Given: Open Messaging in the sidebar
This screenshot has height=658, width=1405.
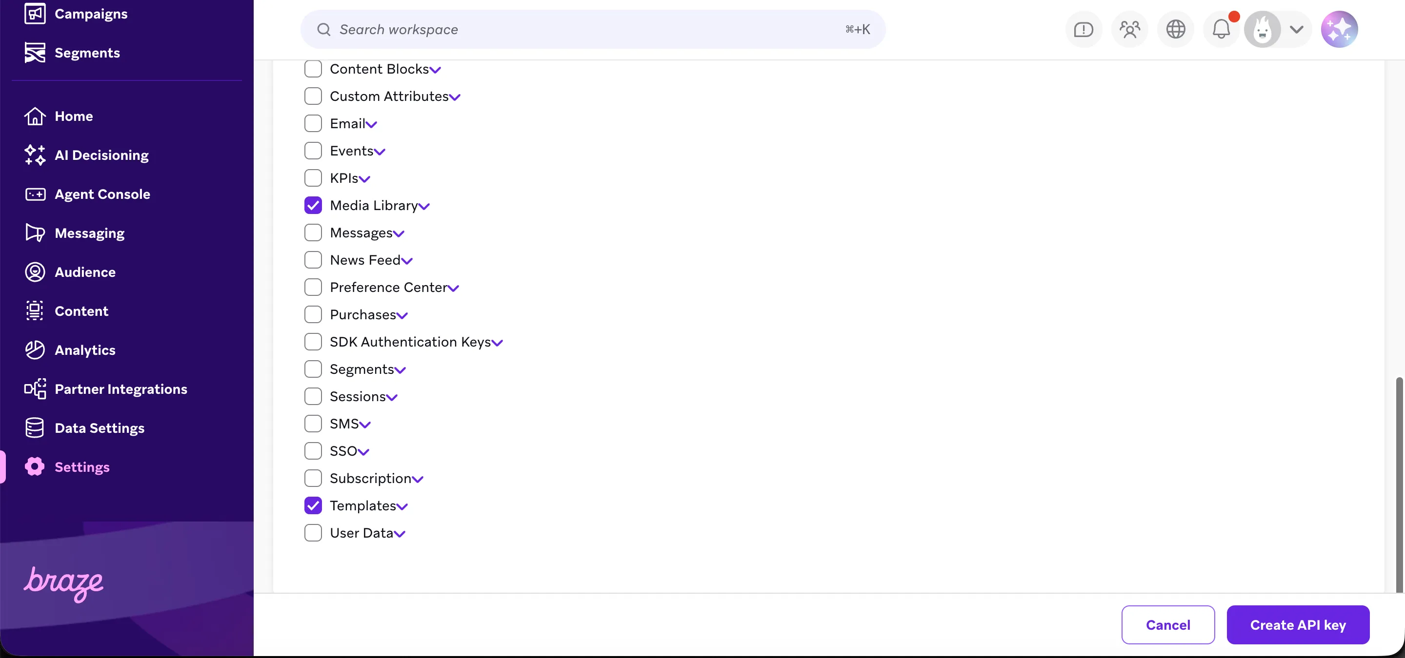Looking at the screenshot, I should 89,233.
